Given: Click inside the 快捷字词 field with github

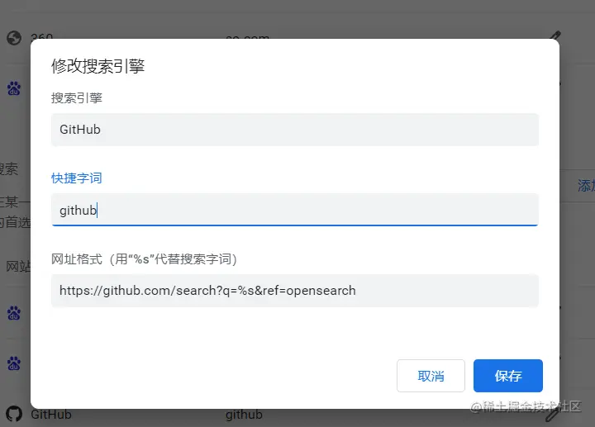Looking at the screenshot, I should (x=294, y=210).
